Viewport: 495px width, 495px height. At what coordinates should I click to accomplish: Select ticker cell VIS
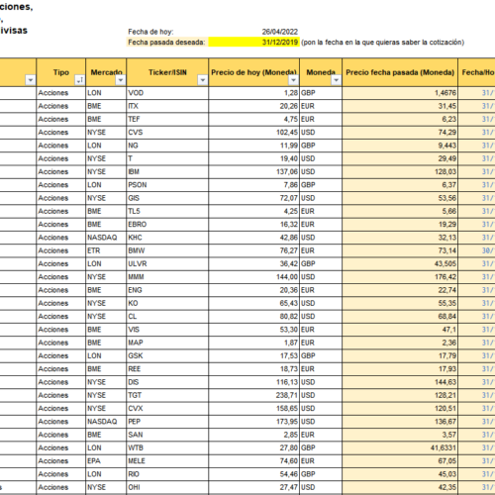(167, 330)
